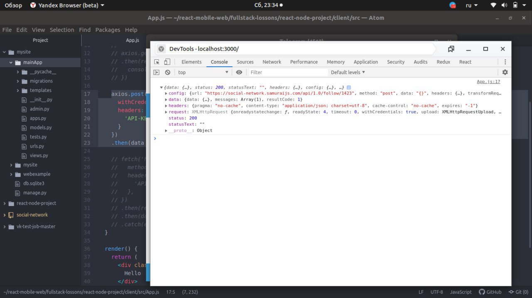Viewport: 532px width, 298px height.
Task: Clear the console with the ban icon
Action: tap(167, 72)
